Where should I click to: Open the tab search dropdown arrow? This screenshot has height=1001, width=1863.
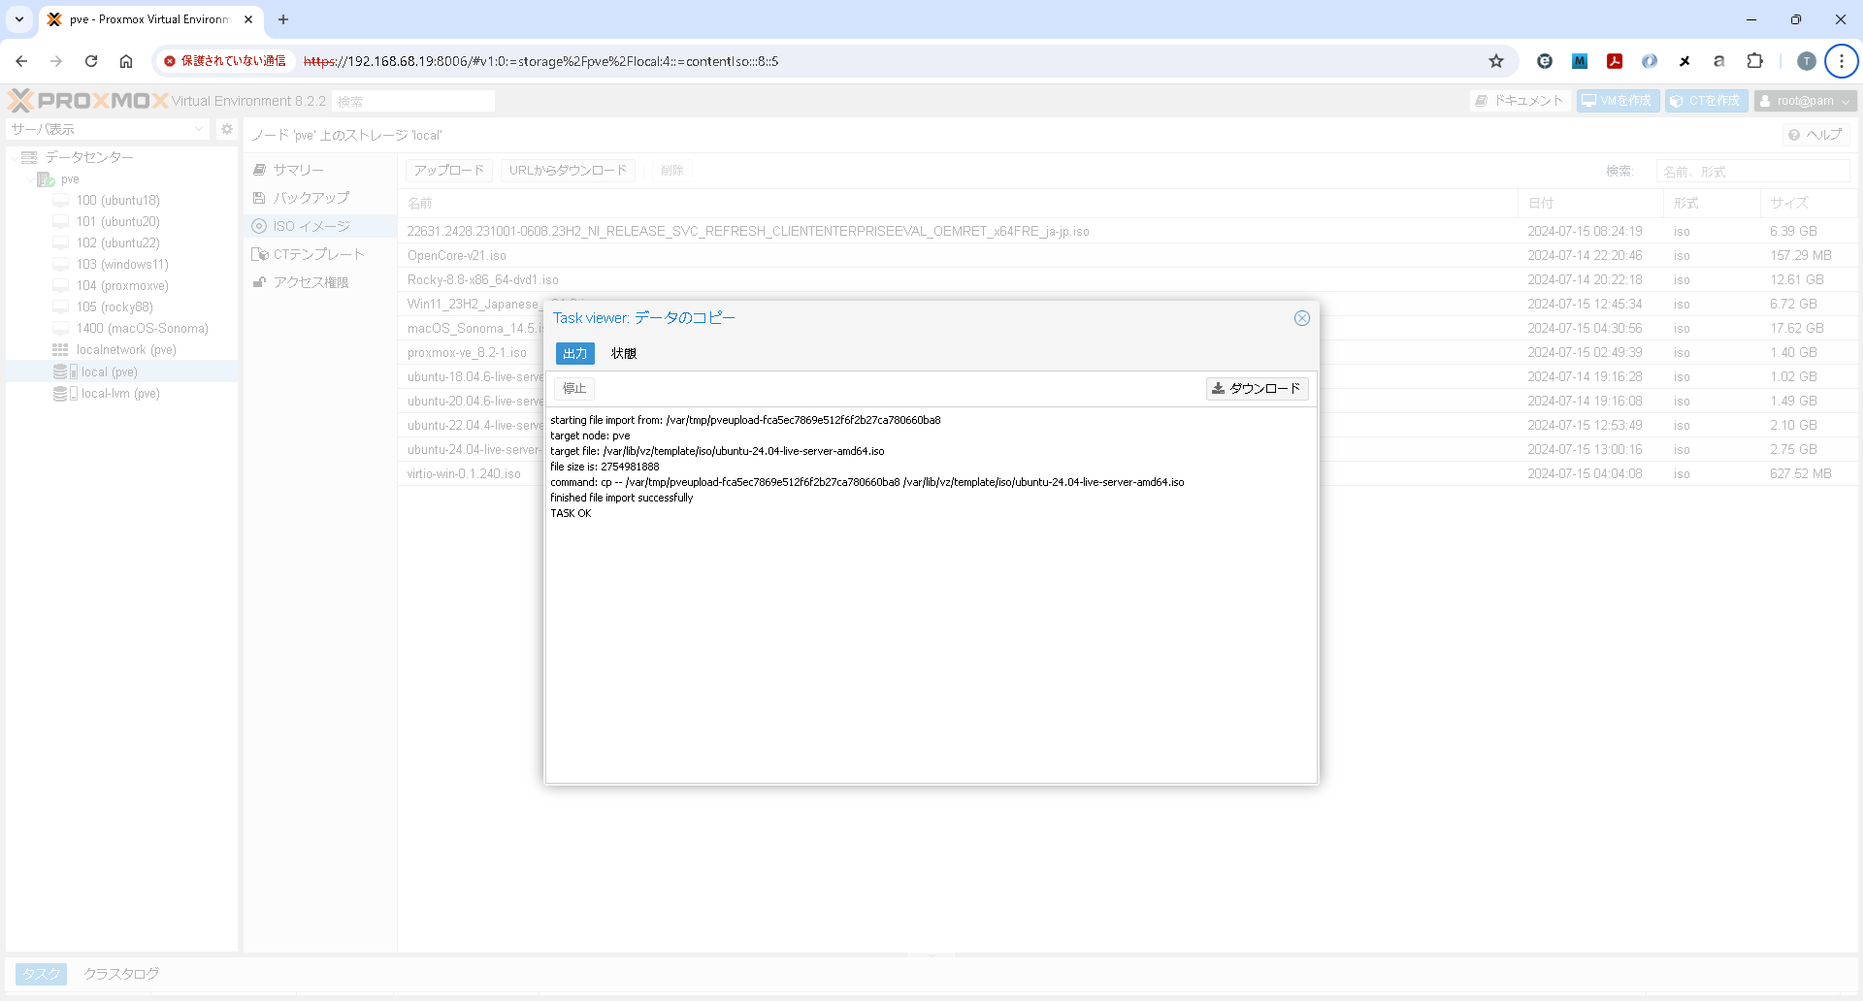pyautogui.click(x=19, y=19)
